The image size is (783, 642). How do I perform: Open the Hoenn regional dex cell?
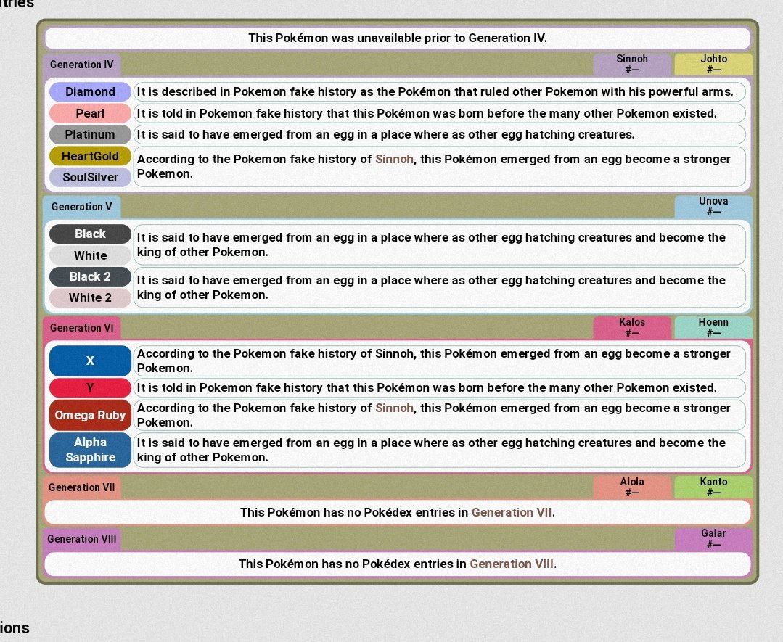tap(713, 327)
